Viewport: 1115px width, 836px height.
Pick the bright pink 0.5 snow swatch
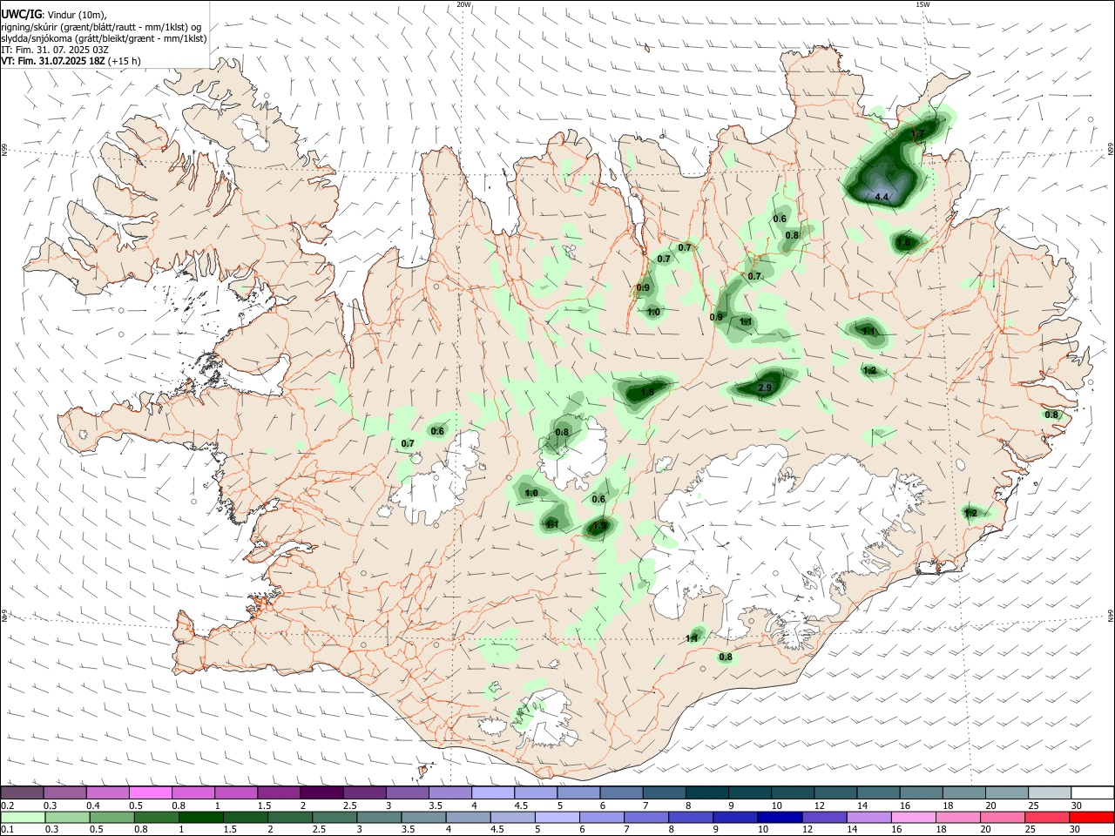pyautogui.click(x=150, y=792)
